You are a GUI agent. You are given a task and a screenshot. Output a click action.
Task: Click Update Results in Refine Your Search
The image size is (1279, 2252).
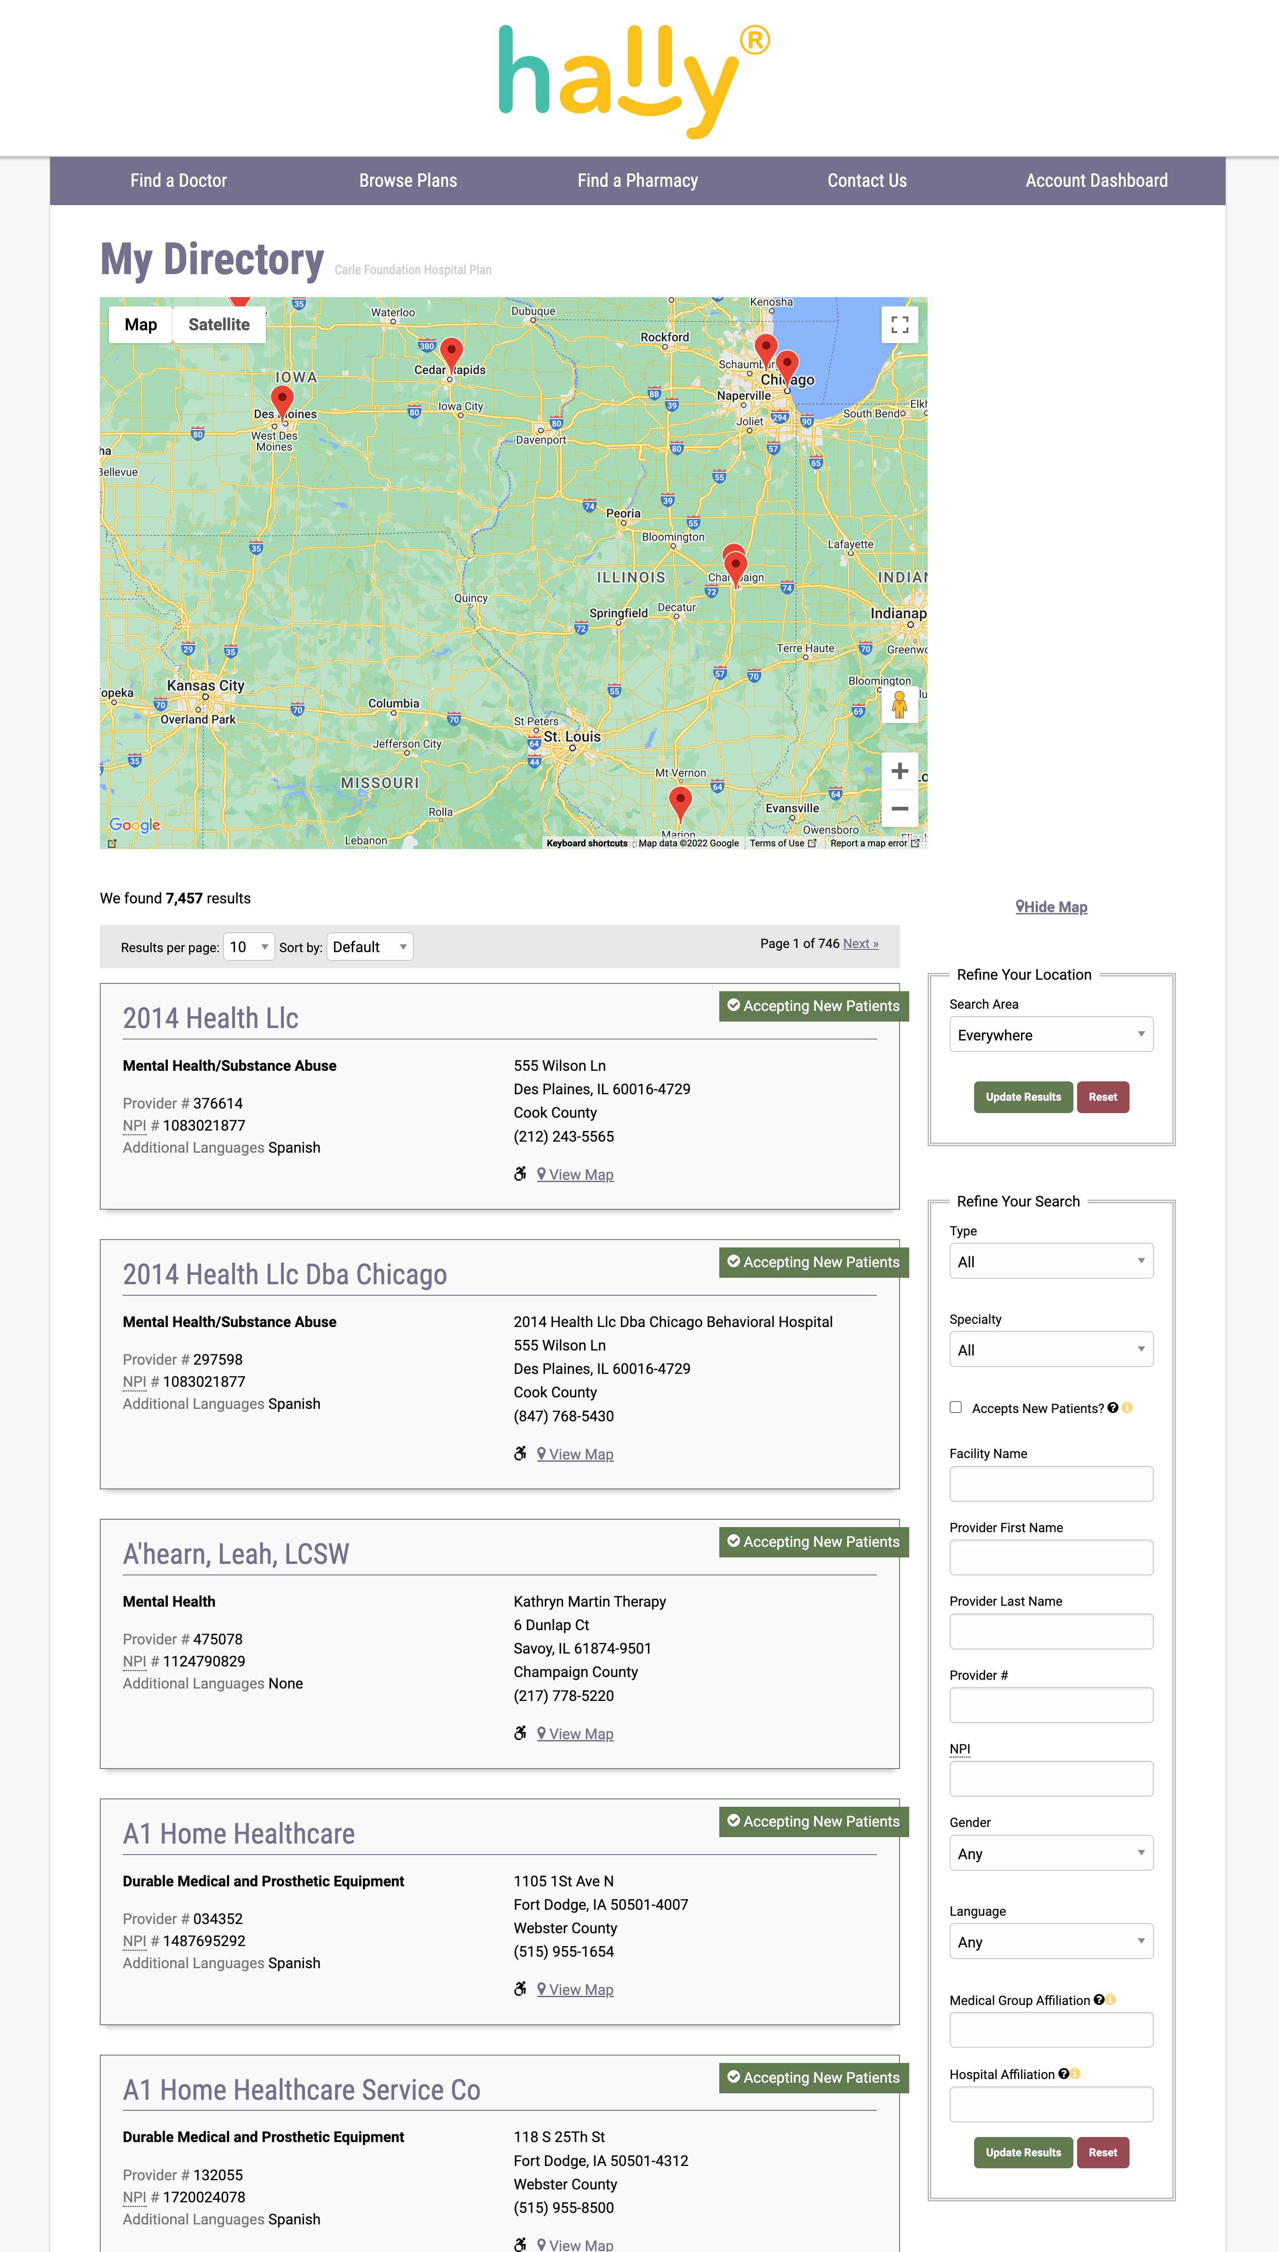(1023, 2153)
